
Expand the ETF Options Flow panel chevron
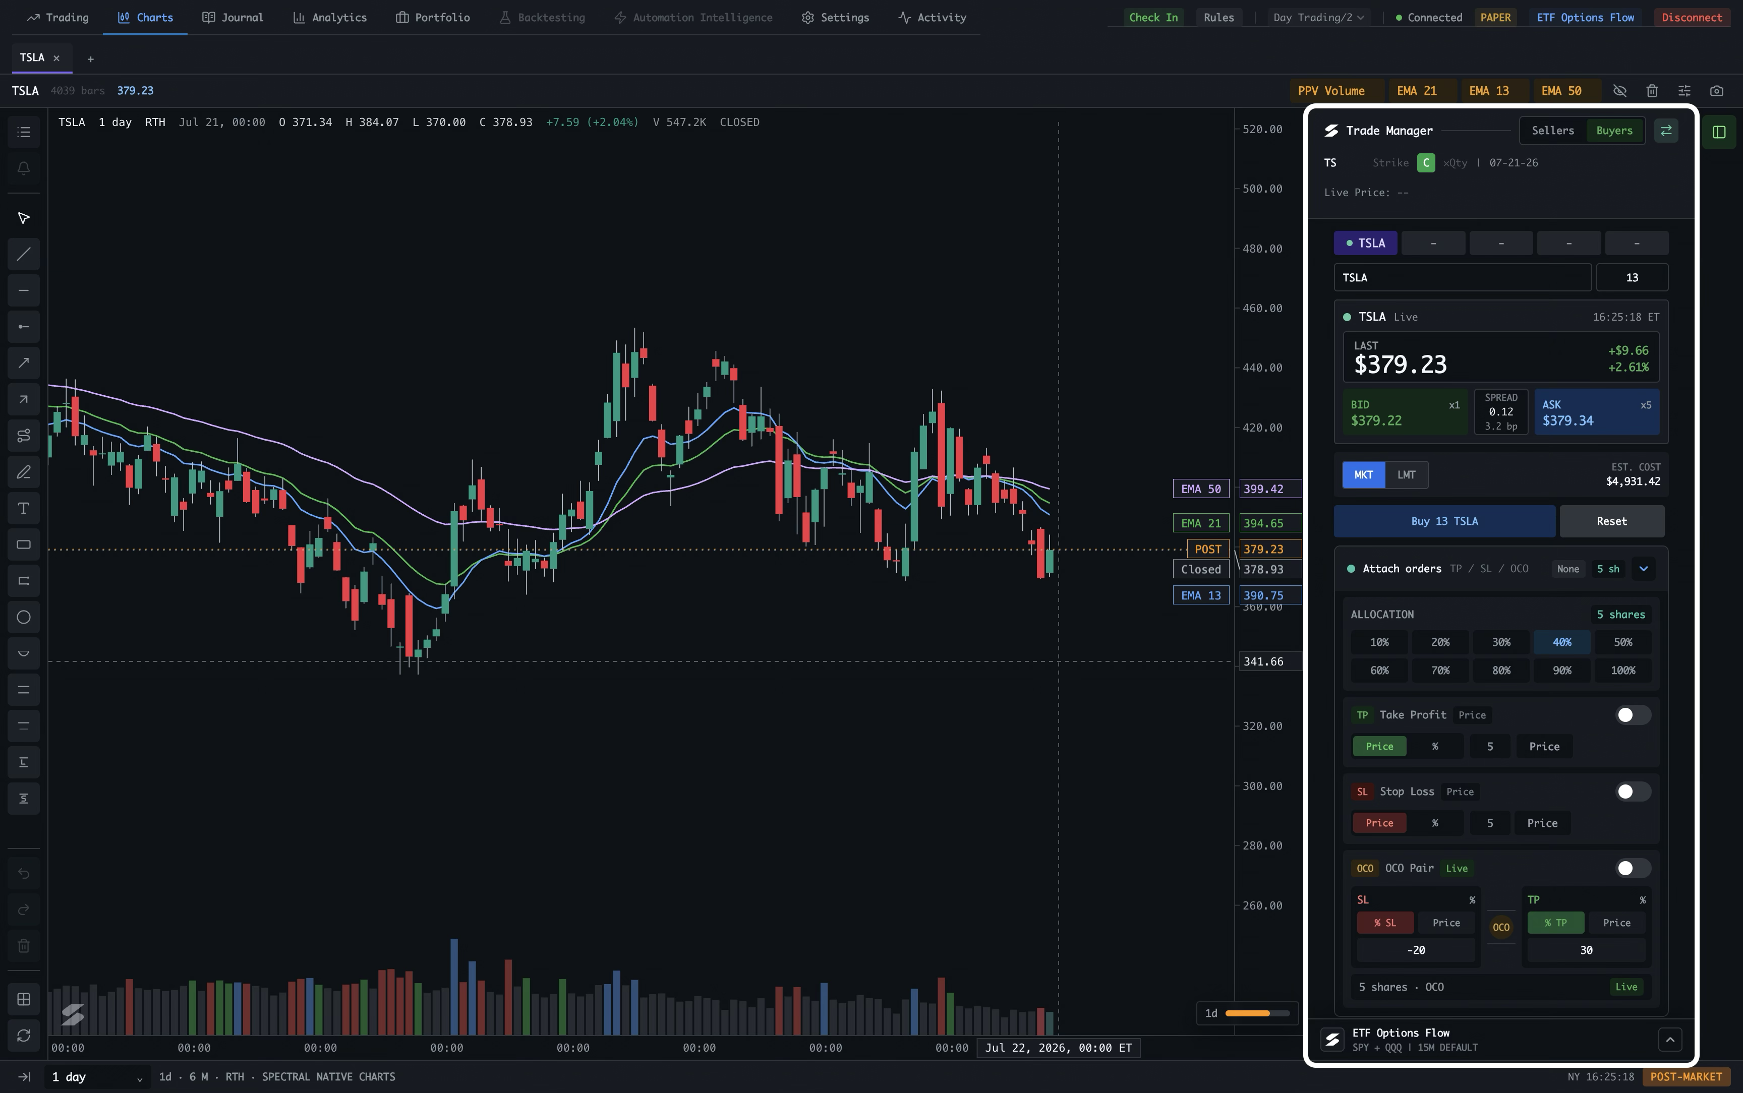click(1670, 1040)
